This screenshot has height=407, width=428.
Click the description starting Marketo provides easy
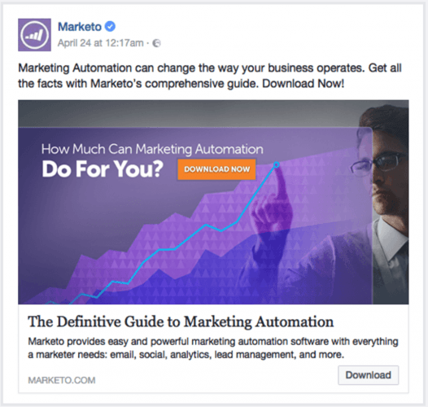[213, 348]
